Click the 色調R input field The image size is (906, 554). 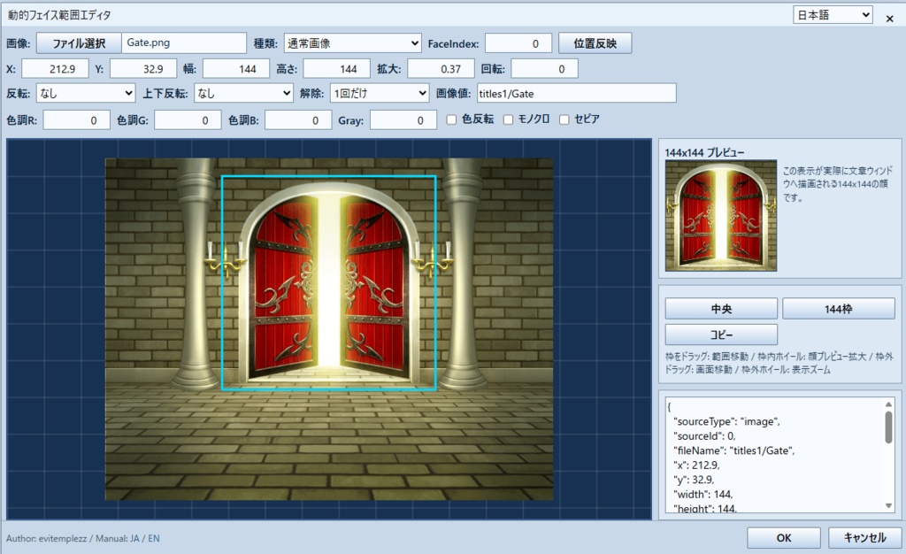tap(76, 120)
